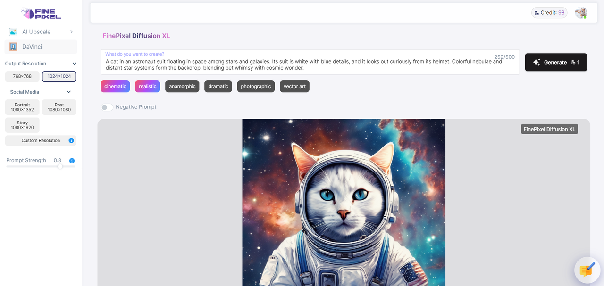Enable the dramatic style tag
The image size is (604, 286).
coord(218,86)
